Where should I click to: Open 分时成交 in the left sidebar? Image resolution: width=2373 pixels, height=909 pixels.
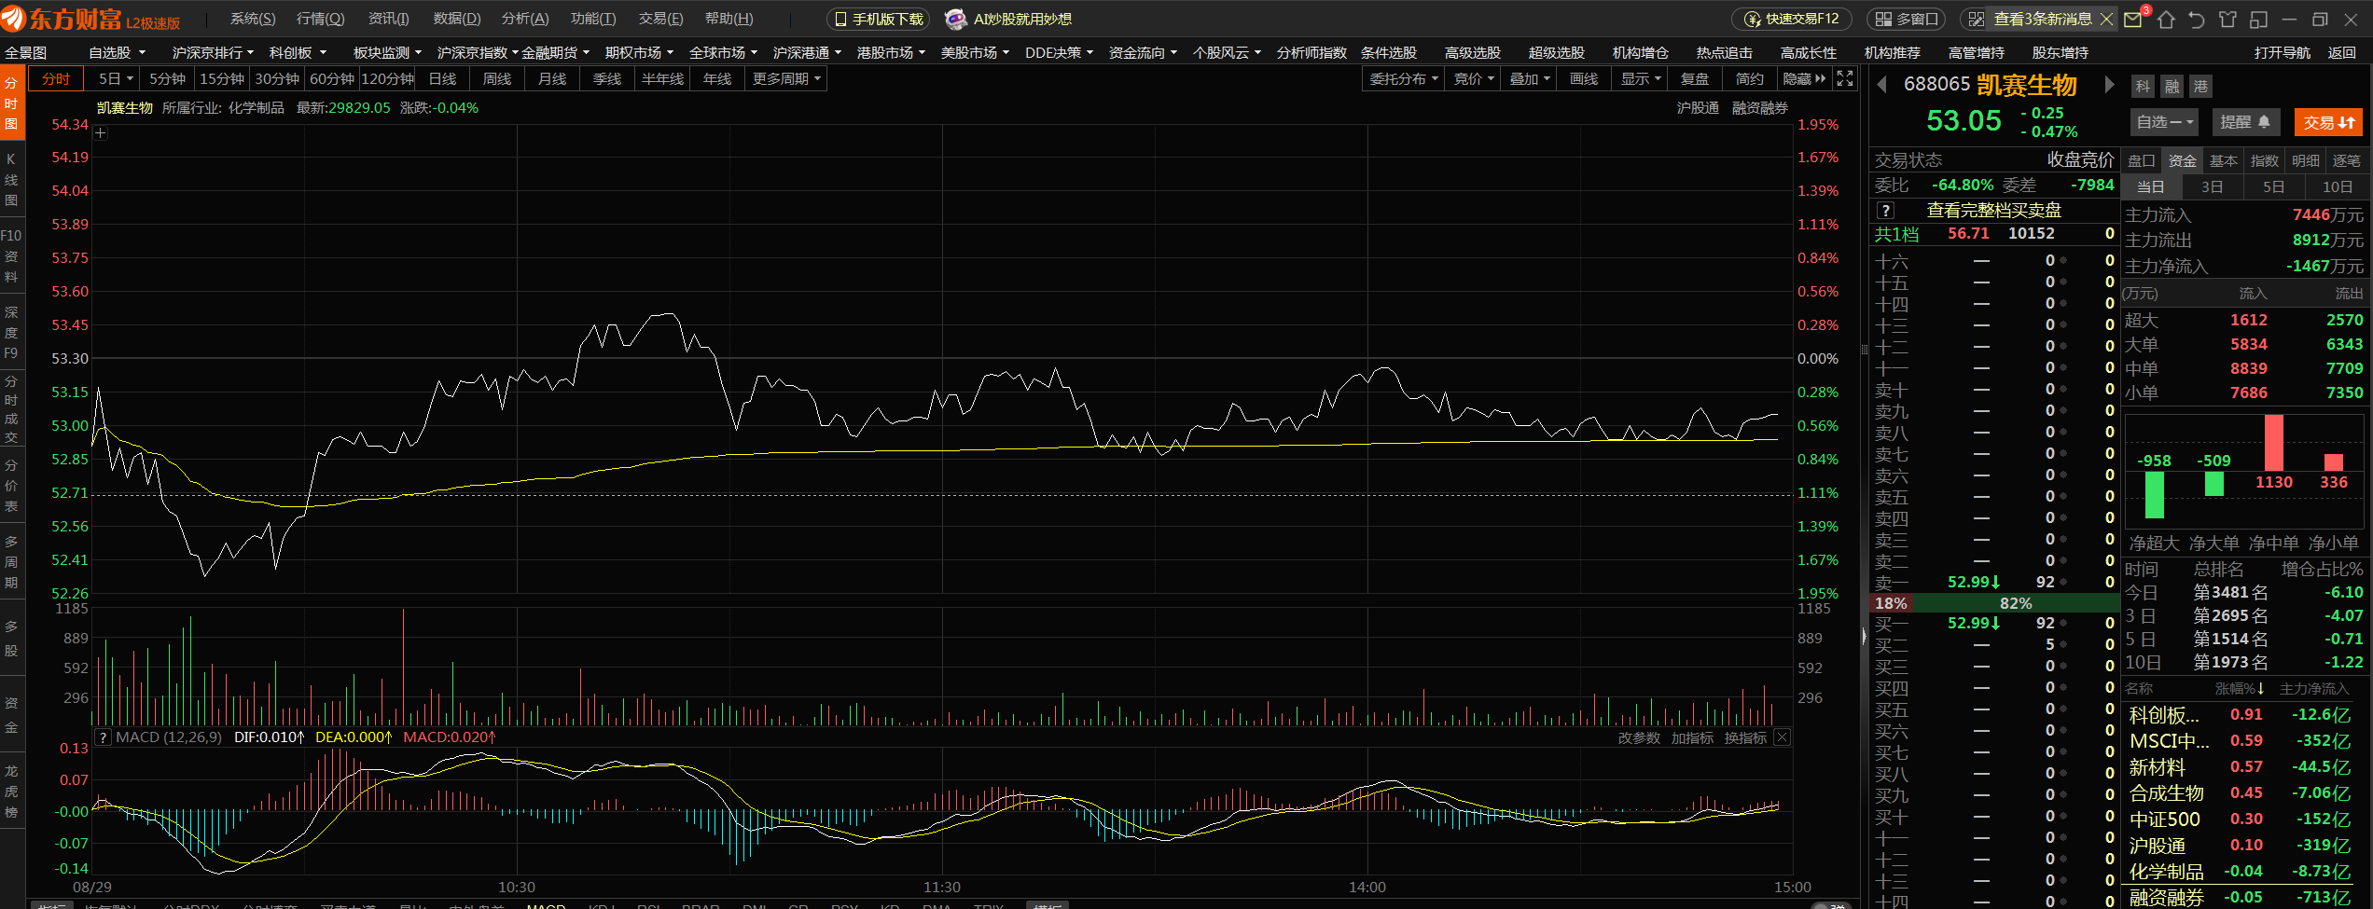[x=11, y=408]
